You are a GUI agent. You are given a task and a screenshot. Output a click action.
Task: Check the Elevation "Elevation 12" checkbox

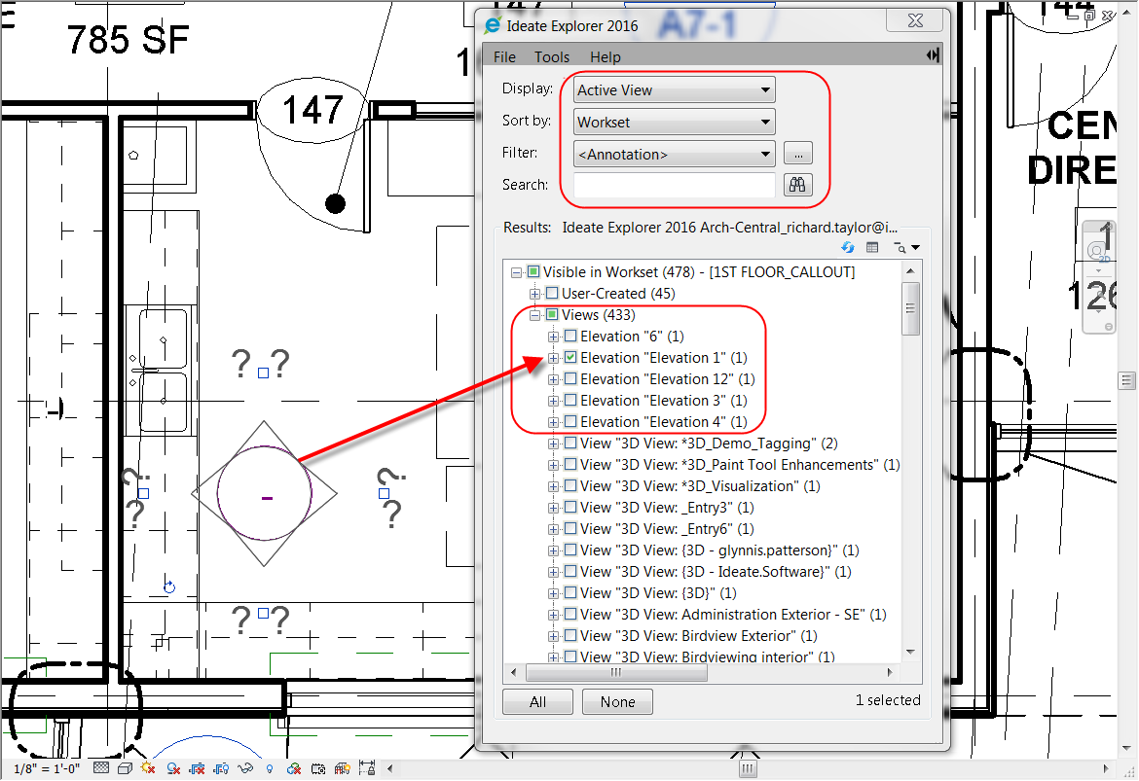tap(570, 379)
